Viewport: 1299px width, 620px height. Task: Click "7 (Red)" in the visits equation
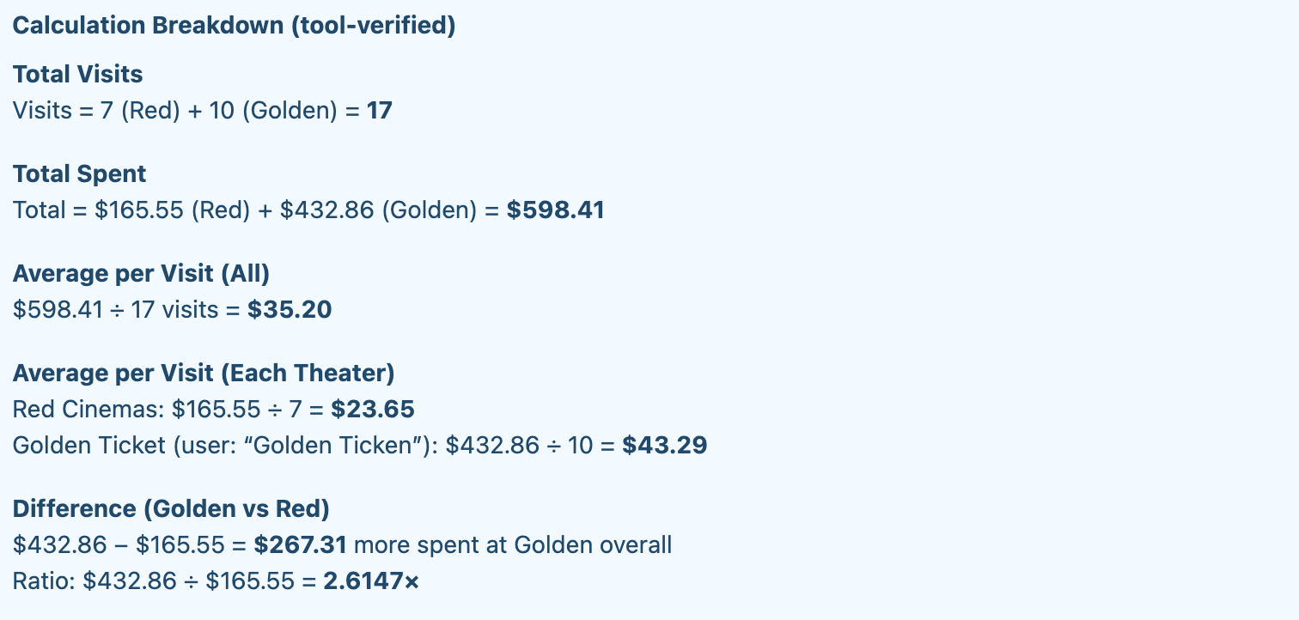139,111
